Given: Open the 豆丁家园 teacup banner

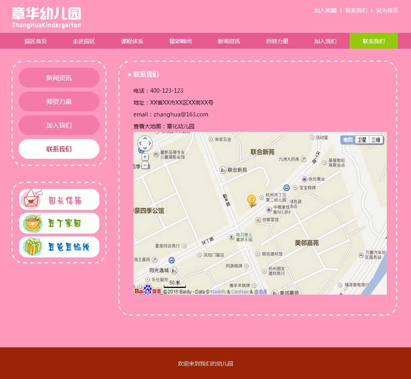Looking at the screenshot, I should tap(59, 223).
